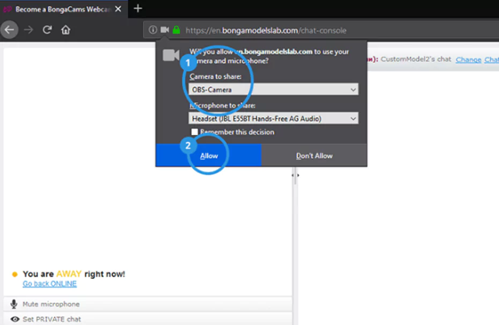The width and height of the screenshot is (499, 325).
Task: Click the green padlock security icon
Action: click(177, 30)
